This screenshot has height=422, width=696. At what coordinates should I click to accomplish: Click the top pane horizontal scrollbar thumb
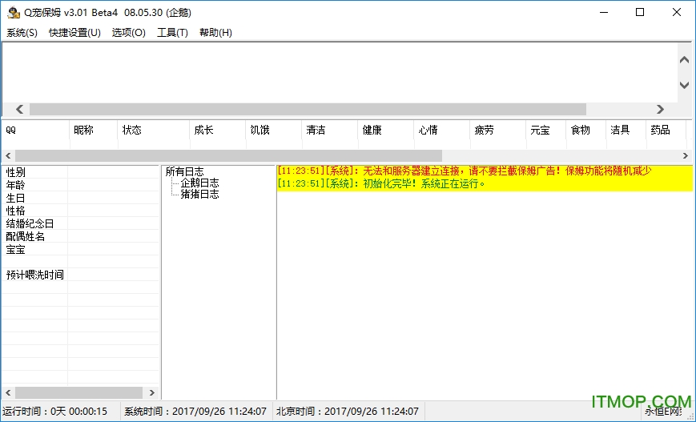[308, 109]
